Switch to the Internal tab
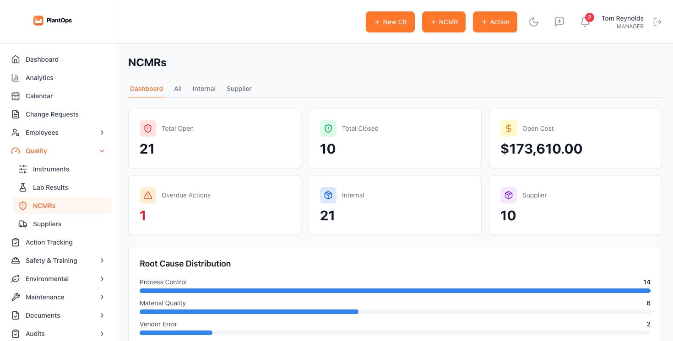Viewport: 673px width, 341px height. pos(204,89)
